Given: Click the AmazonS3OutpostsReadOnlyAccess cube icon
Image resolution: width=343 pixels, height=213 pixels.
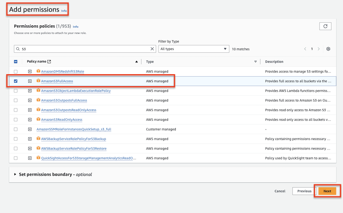Looking at the screenshot, I should 38,110.
